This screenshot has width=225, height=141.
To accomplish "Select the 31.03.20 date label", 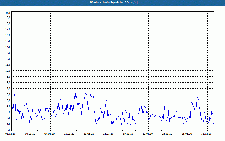I will (x=206, y=134).
